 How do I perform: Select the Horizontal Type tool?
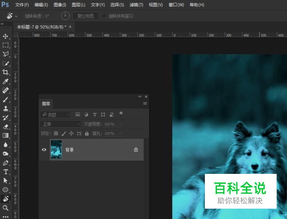(x=5, y=172)
